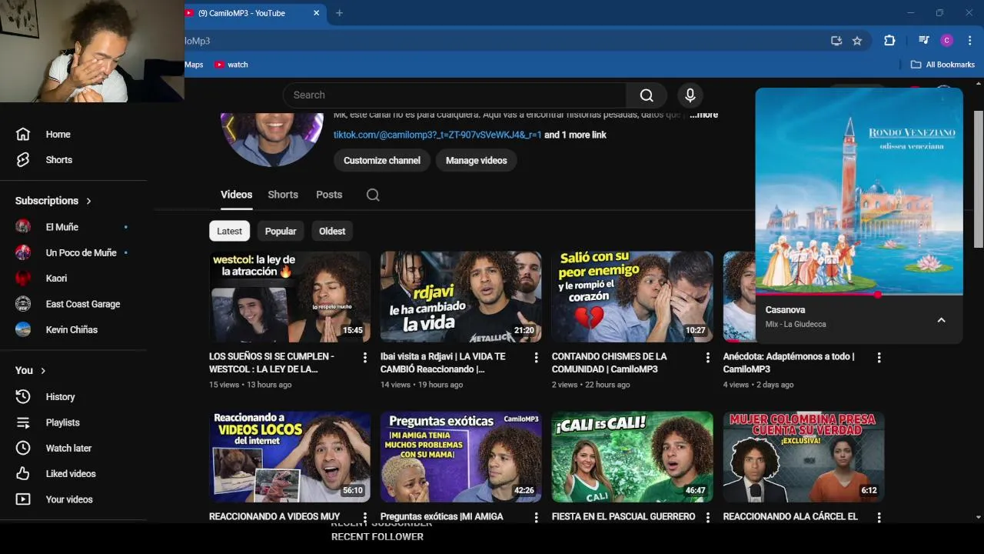Click Manage videos button
Screen dimensions: 984x554
click(477, 160)
